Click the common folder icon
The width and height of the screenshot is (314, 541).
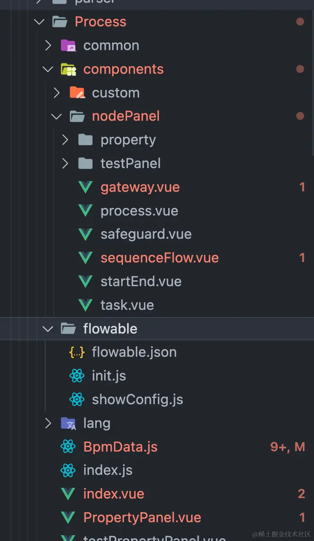[x=68, y=45]
